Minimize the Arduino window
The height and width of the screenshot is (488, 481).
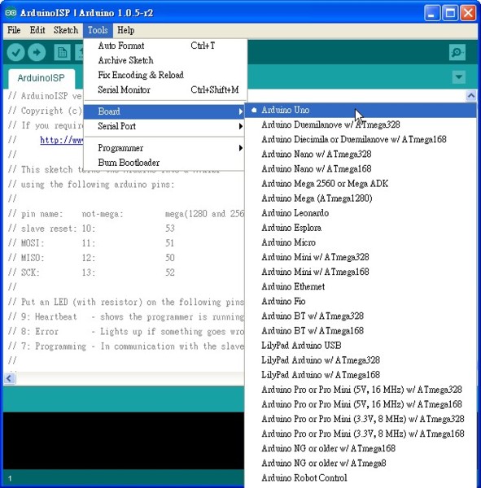(x=432, y=13)
